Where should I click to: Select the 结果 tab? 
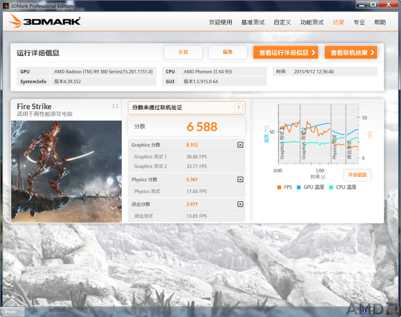[338, 22]
